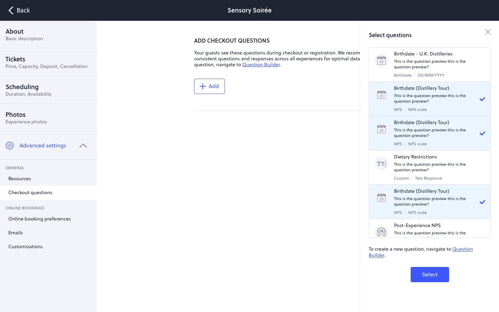Click the Add button for checkout questions
This screenshot has width=499, height=312.
(x=209, y=86)
